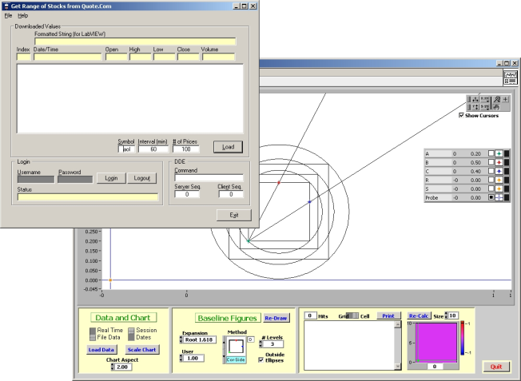Click the Load button for stock prices
521x381 pixels.
(x=228, y=147)
